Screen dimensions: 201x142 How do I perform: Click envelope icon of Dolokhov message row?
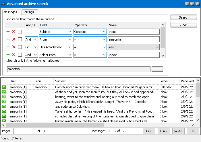click(x=4, y=107)
